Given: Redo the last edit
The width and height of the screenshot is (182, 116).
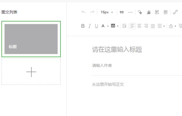Looking at the screenshot, I should click(92, 12).
